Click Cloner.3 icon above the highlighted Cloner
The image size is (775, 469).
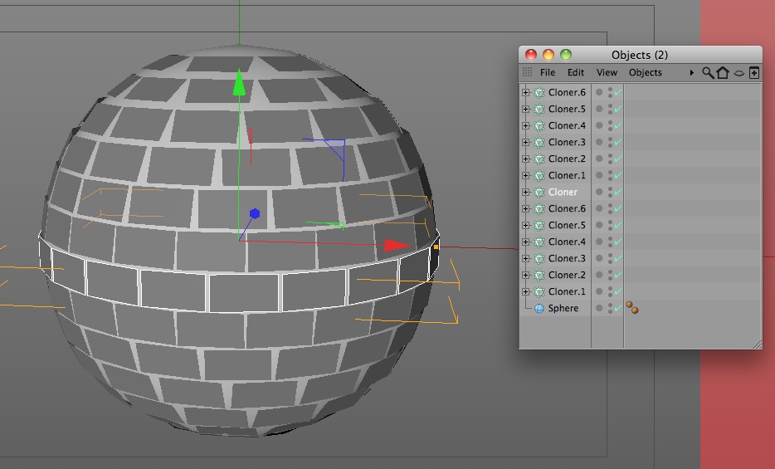coord(539,142)
